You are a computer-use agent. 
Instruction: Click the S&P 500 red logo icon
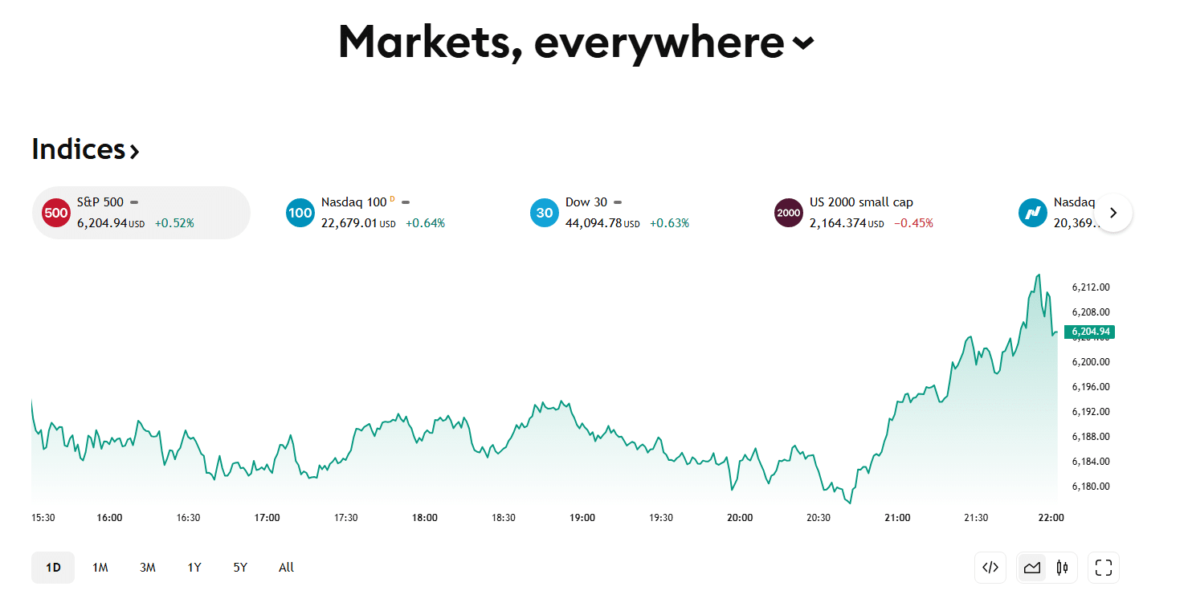[x=56, y=213]
